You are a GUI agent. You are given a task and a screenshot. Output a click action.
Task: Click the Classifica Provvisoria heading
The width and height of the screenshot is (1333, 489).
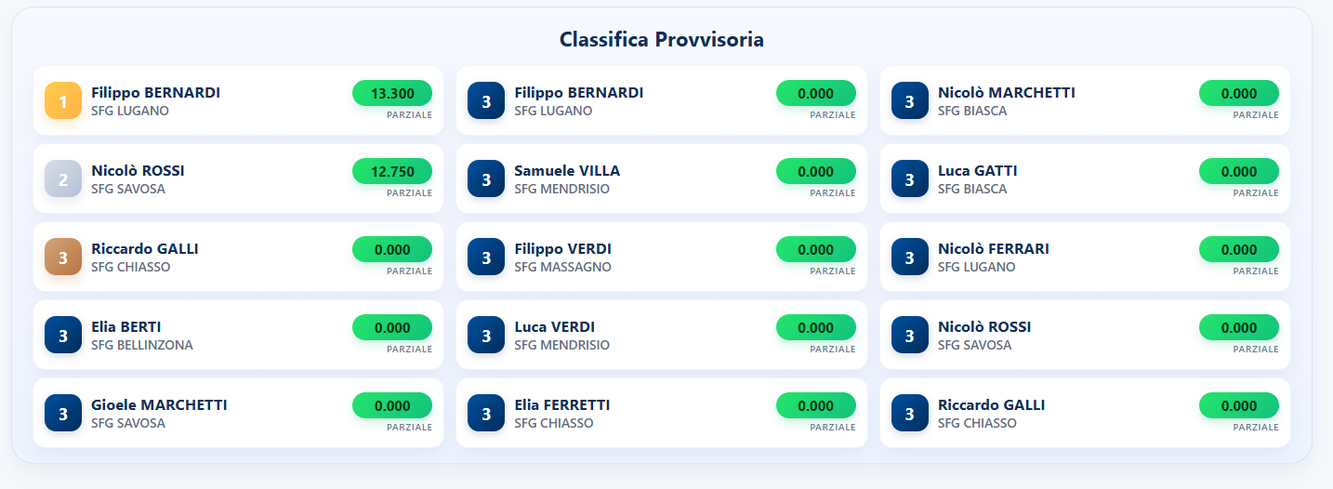click(x=662, y=39)
